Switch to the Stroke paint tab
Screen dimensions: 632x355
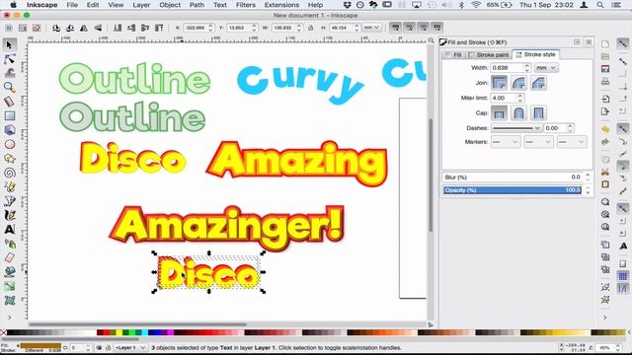click(489, 55)
